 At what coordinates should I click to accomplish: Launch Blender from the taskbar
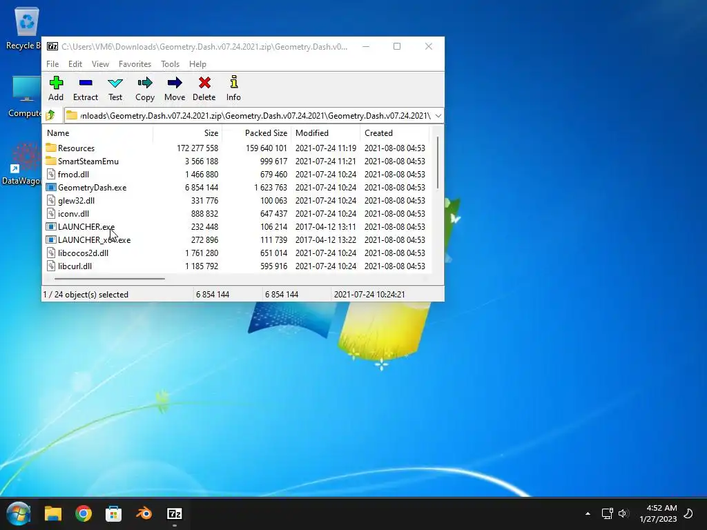point(144,513)
